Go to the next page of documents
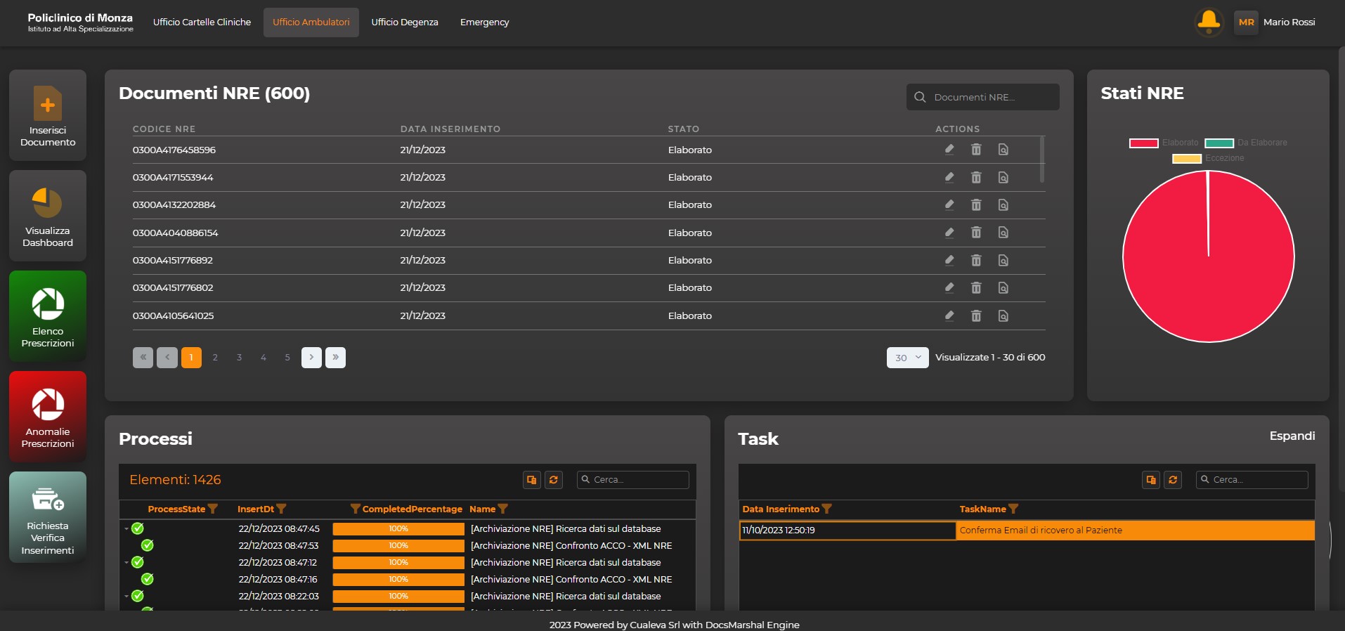The height and width of the screenshot is (631, 1345). [311, 358]
